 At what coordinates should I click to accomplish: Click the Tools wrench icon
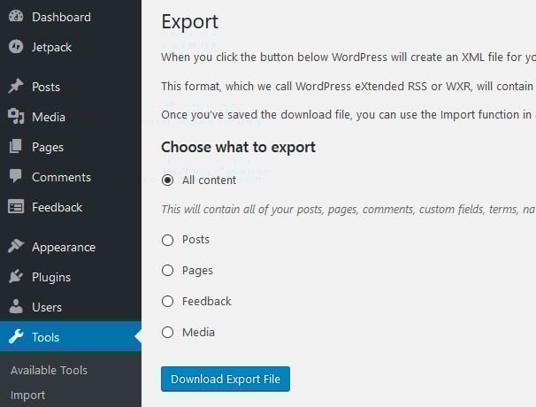coord(16,336)
